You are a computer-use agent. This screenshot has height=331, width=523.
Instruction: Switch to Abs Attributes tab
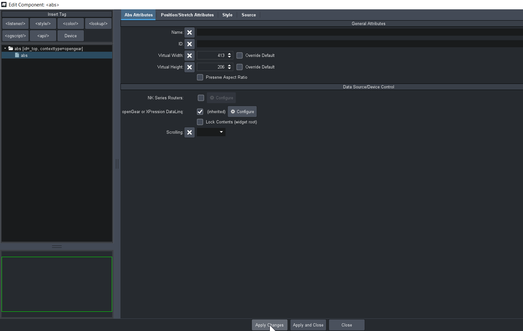coord(138,15)
